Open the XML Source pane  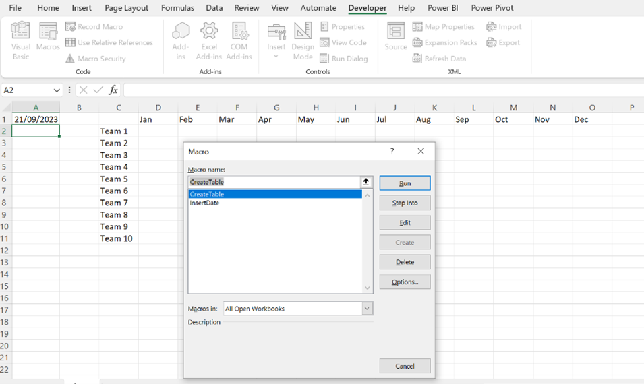coord(396,36)
